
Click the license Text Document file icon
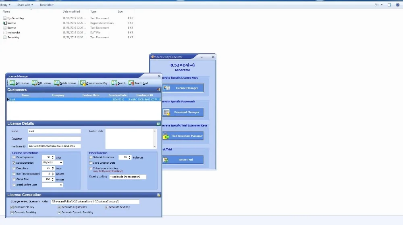click(x=4, y=28)
